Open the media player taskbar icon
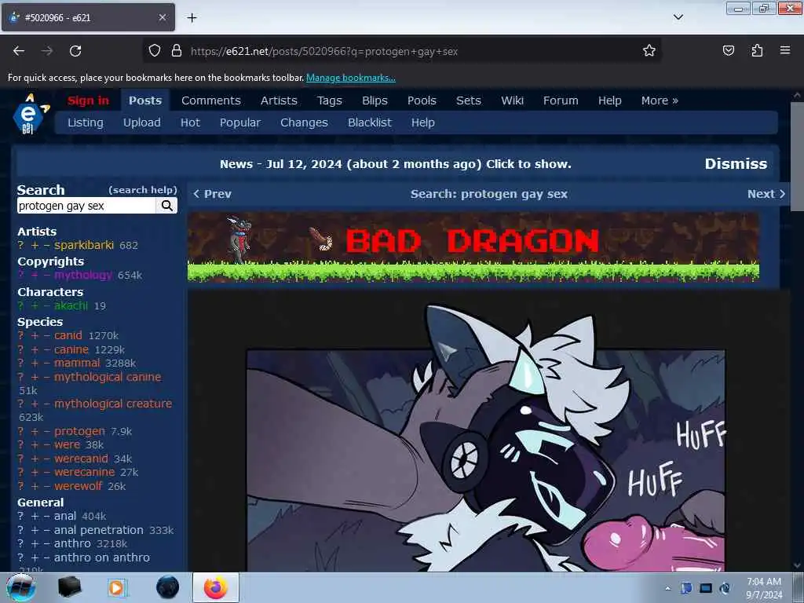This screenshot has height=603, width=804. [x=116, y=587]
